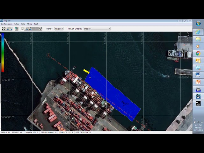Toggle the measure tool at toolbar end

[x=41, y=29]
